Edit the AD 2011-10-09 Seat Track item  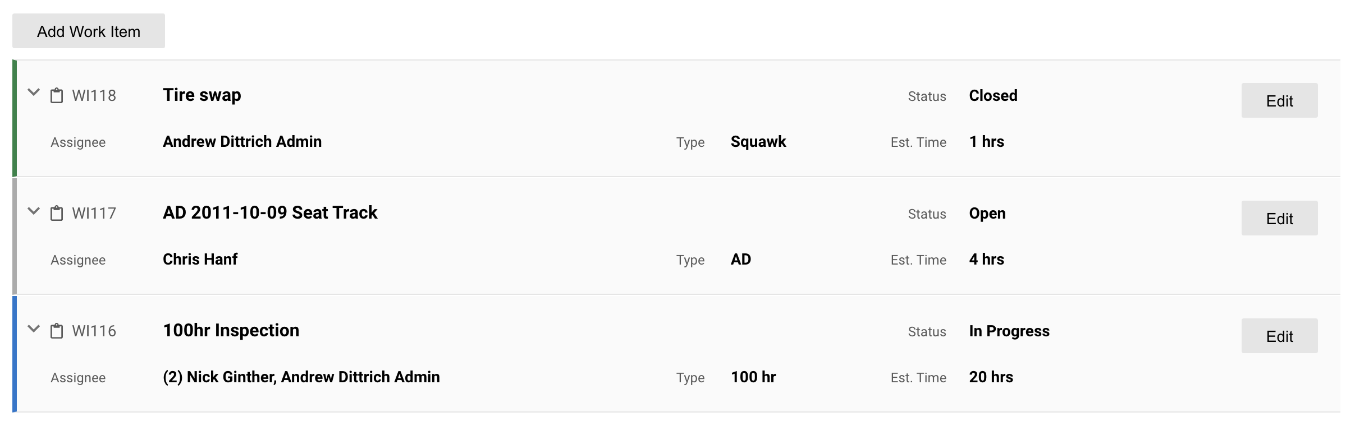click(x=1279, y=218)
